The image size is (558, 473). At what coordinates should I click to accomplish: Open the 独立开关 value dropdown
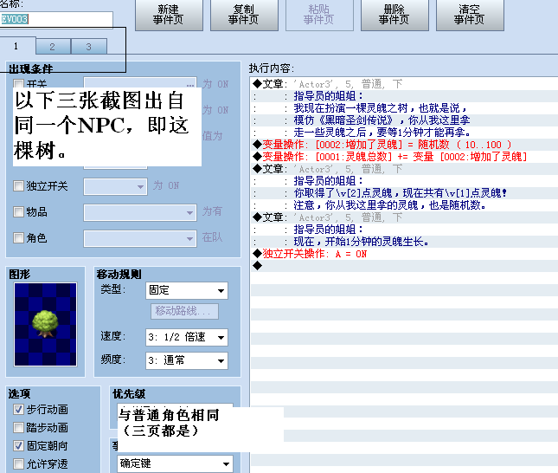[x=115, y=186]
